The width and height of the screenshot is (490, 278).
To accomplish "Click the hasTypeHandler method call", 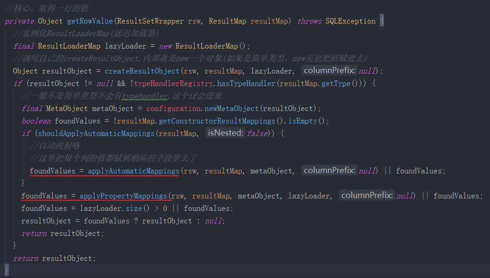I will [x=246, y=84].
